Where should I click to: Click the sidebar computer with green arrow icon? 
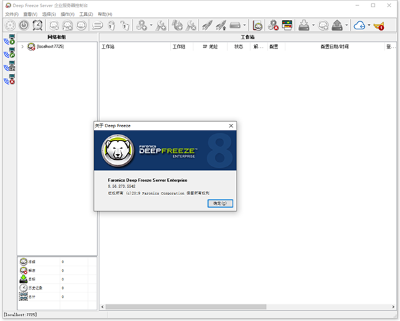(x=10, y=39)
